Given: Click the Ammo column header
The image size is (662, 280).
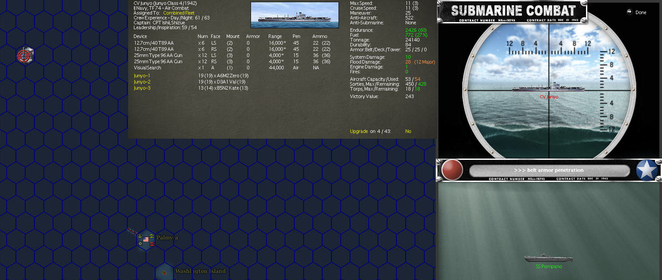Looking at the screenshot, I should [320, 36].
